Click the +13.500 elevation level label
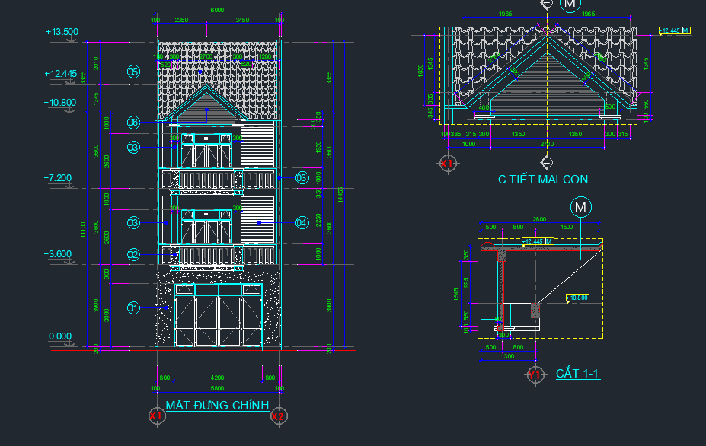The image size is (706, 446). (62, 32)
